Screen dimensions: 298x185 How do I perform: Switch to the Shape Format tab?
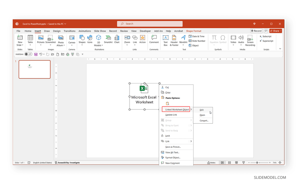coord(194,31)
